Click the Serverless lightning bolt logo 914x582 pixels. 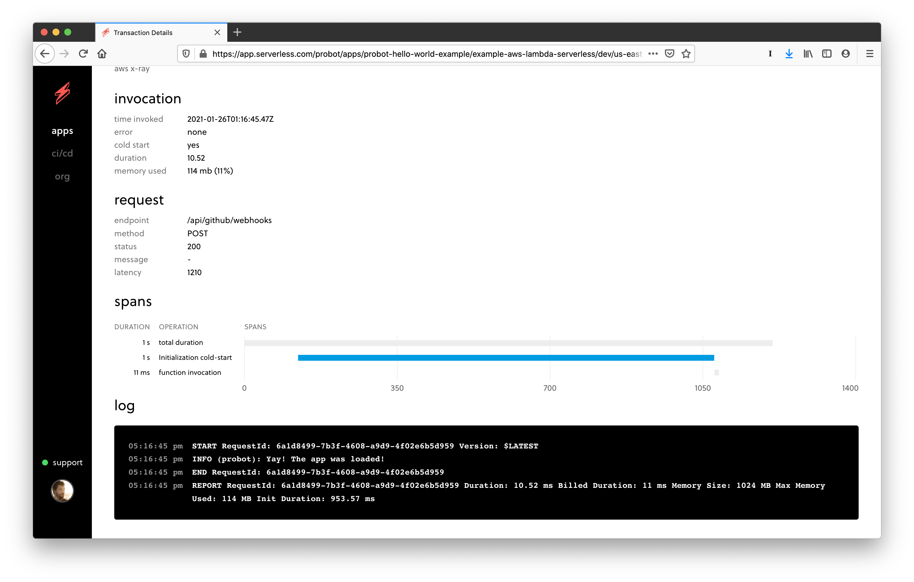[x=62, y=93]
